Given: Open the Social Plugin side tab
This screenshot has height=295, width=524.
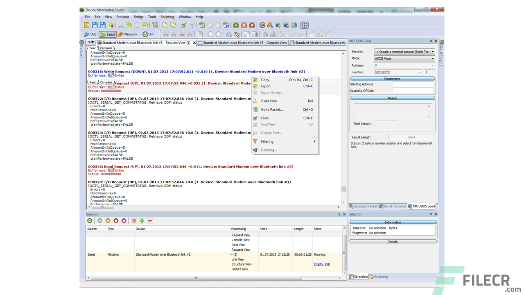Looking at the screenshot, I should pos(441,52).
